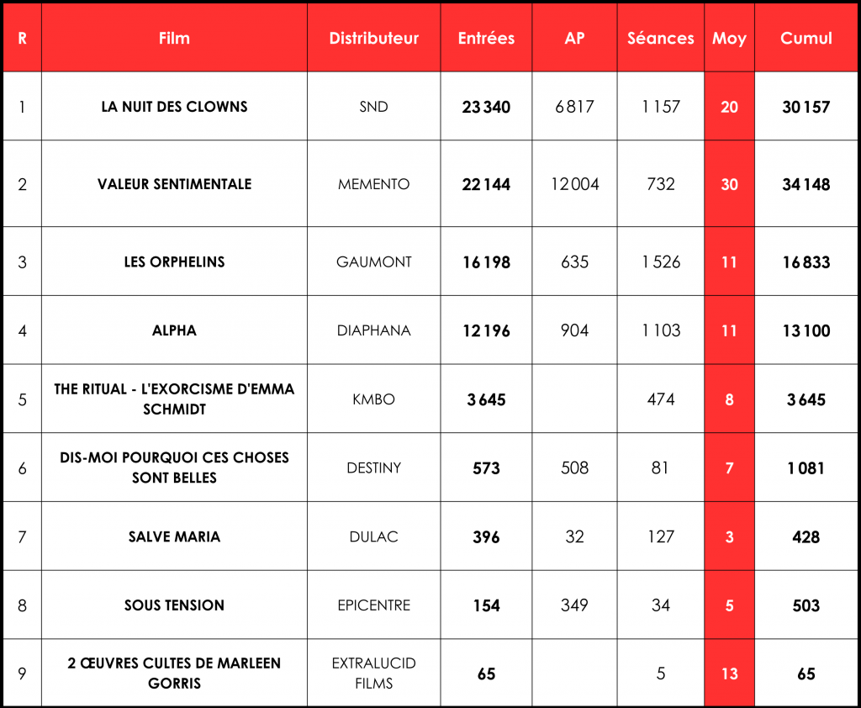Select the SOUS TENSION film title
Screen dimensions: 861x708
pos(174,605)
